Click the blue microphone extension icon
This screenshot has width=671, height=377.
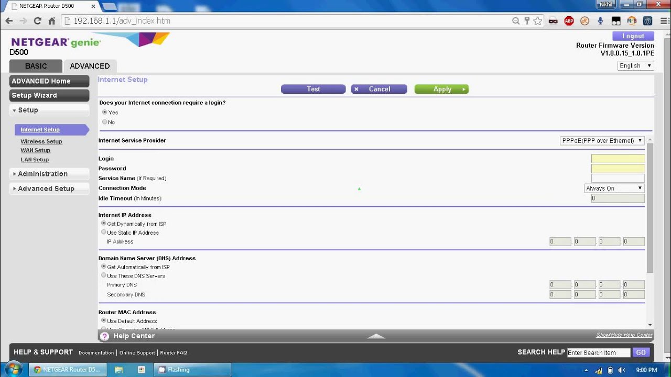[600, 21]
